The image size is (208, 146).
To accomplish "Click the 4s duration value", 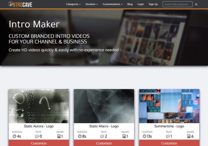I will click(x=19, y=136).
